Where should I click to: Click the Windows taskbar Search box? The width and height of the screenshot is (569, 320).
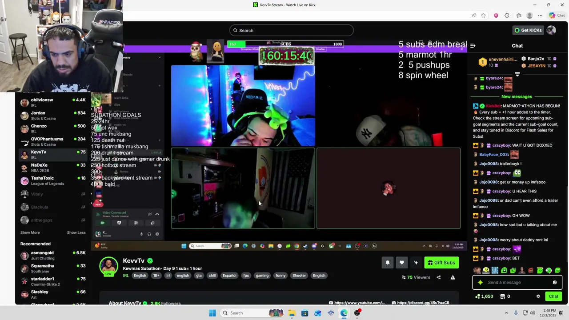(252, 313)
